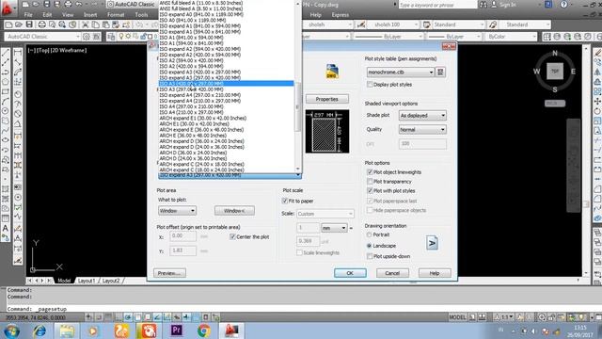This screenshot has width=602, height=339.
Task: Uncheck Fit to paper checkbox
Action: (x=284, y=201)
